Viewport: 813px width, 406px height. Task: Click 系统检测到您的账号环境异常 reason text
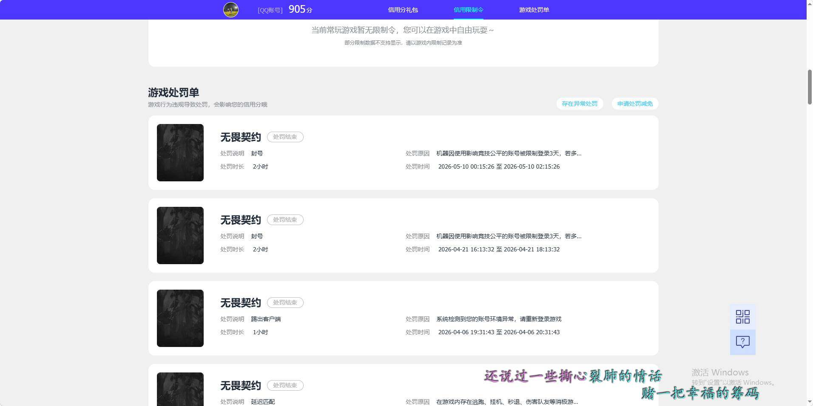point(499,319)
